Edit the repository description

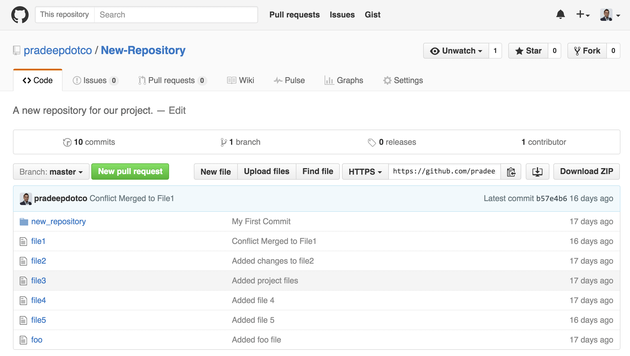pyautogui.click(x=177, y=110)
